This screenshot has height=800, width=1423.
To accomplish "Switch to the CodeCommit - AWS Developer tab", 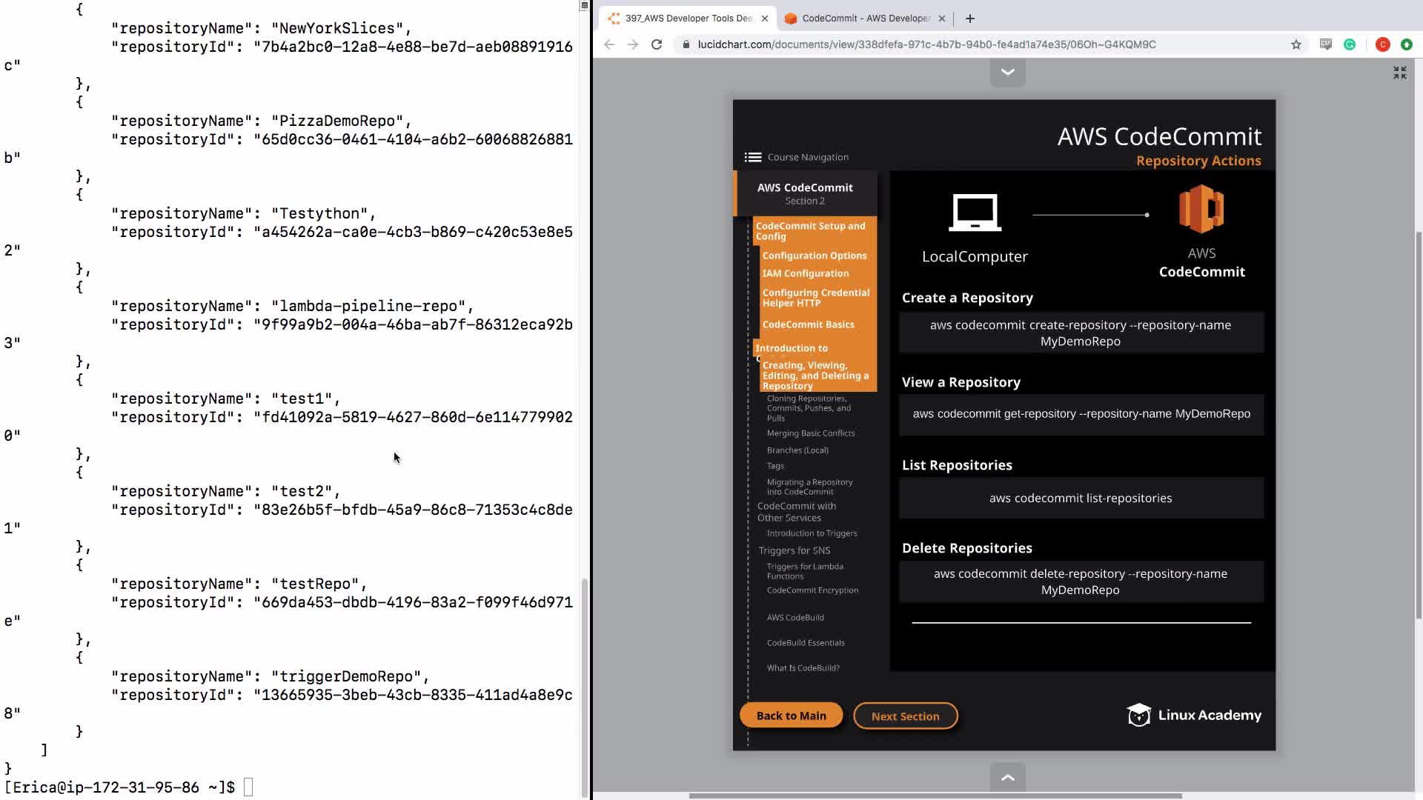I will pyautogui.click(x=865, y=19).
